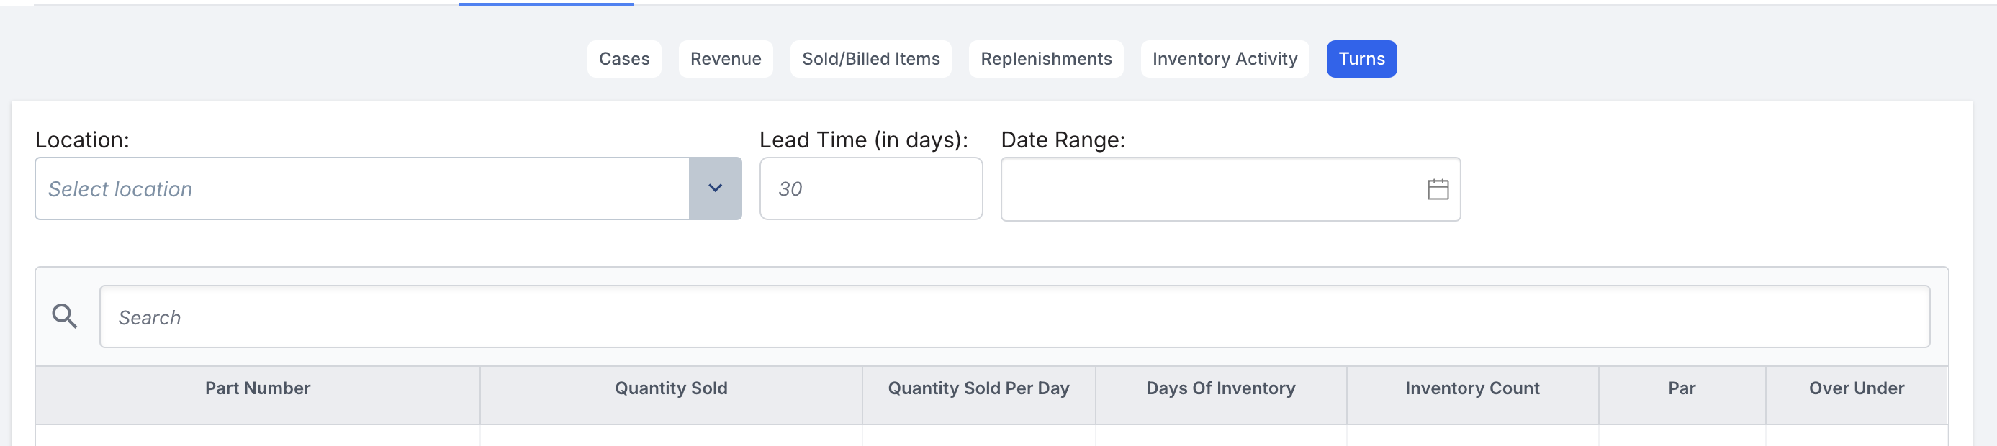Open the Select location combo box
The height and width of the screenshot is (446, 1997).
point(389,188)
